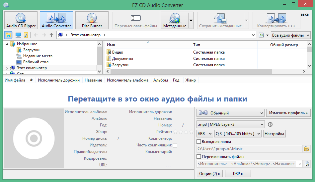Open the Метаданные dropdown arrow
315x182 pixels.
pyautogui.click(x=191, y=20)
